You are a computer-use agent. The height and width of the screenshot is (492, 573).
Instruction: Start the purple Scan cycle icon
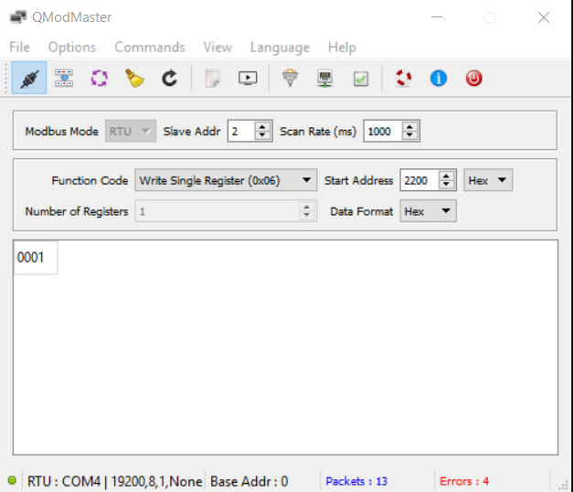click(x=99, y=78)
